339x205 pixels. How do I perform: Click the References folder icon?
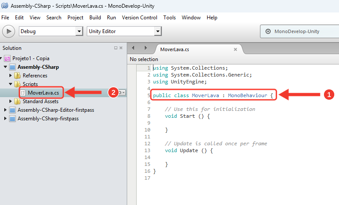click(17, 76)
